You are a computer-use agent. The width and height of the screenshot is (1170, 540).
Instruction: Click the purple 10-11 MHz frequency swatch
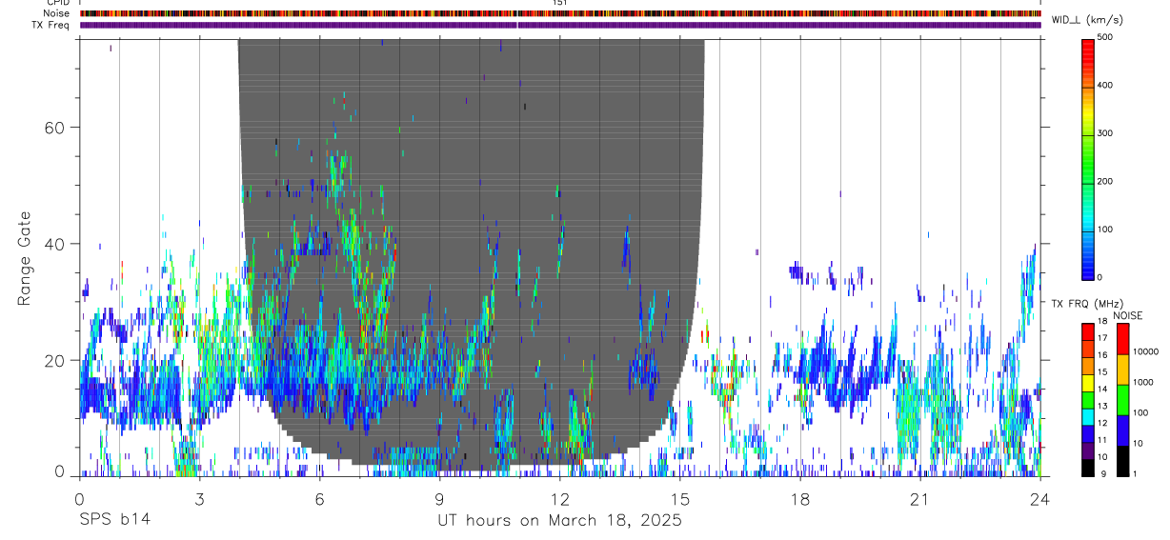click(1087, 450)
